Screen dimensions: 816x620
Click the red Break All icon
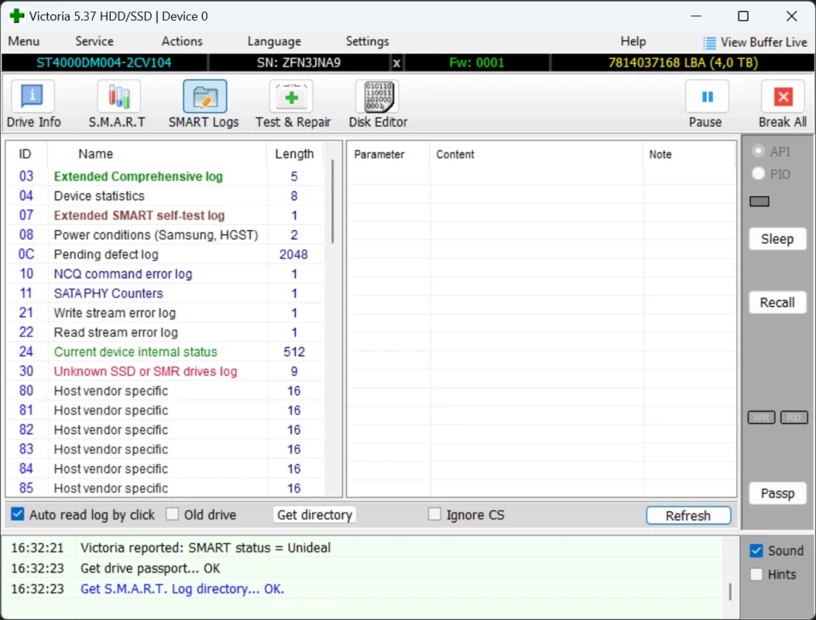coord(783,97)
